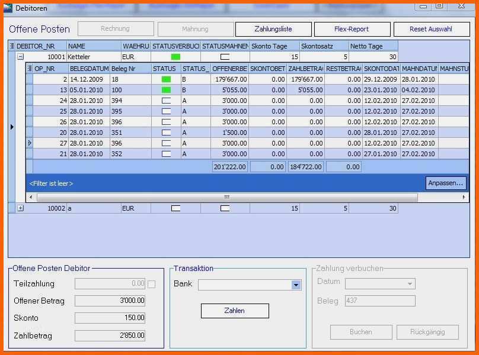
Task: Click the Rechnung button
Action: click(x=116, y=28)
